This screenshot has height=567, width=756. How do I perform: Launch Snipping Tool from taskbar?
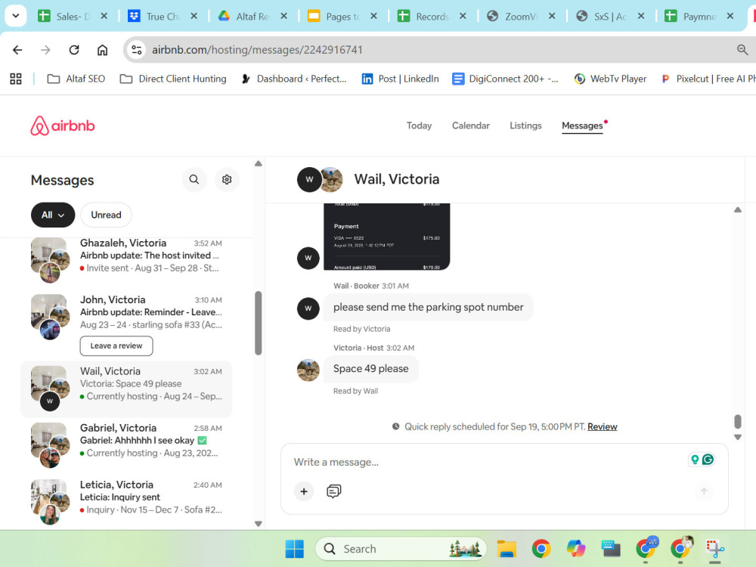[715, 549]
